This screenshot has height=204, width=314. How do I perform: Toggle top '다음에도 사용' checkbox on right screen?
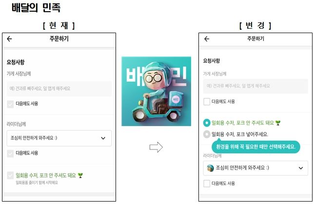(207, 102)
